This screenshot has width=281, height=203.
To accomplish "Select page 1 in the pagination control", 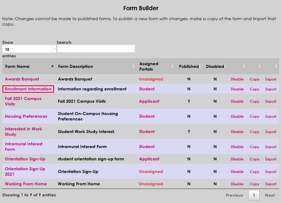I will 254,195.
